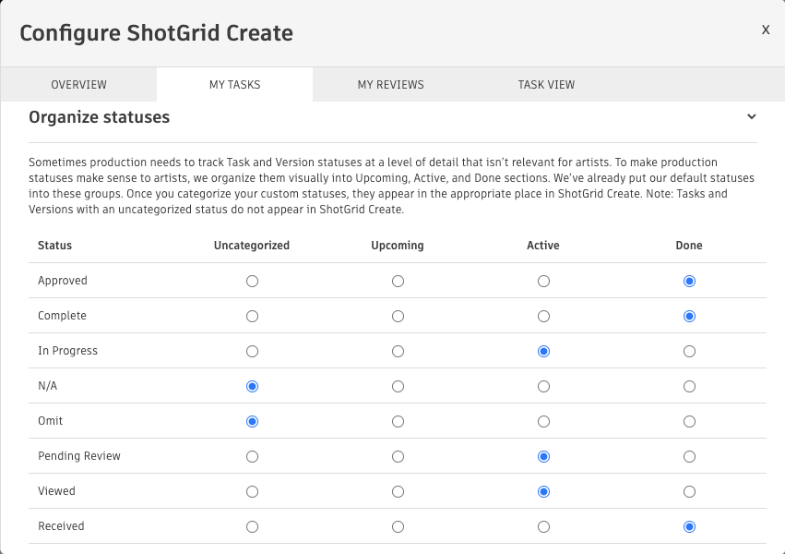The width and height of the screenshot is (785, 554).
Task: Set Viewed status to Uncategorized
Action: pyautogui.click(x=252, y=491)
